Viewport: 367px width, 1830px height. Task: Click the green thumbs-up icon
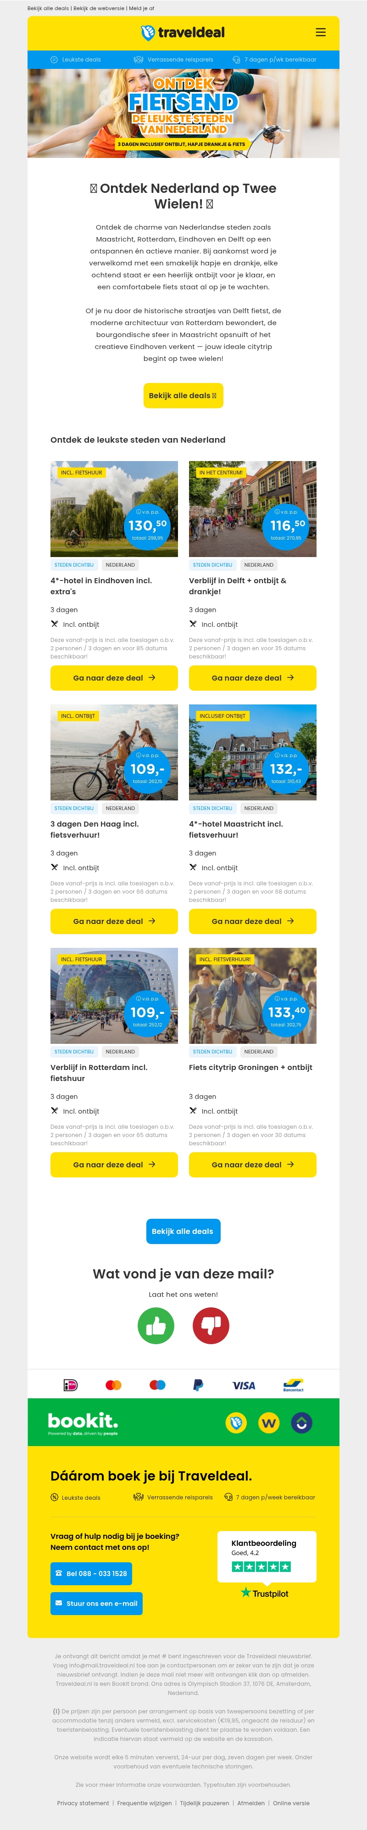click(156, 1326)
